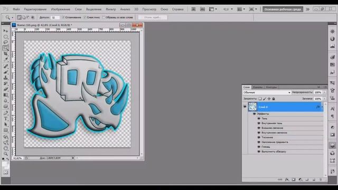Switch to the Контуры tab
The width and height of the screenshot is (338, 190).
(x=271, y=87)
